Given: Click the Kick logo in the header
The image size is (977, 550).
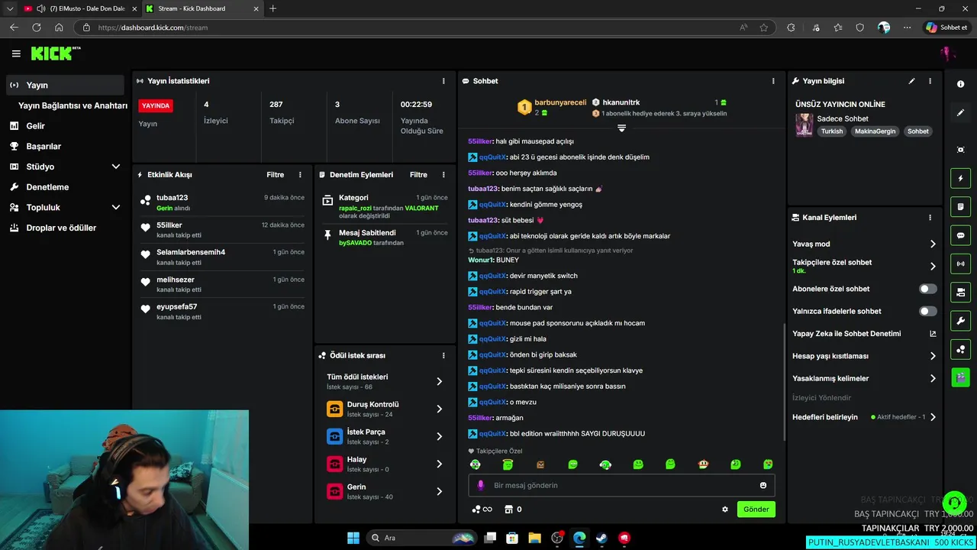Looking at the screenshot, I should 55,53.
